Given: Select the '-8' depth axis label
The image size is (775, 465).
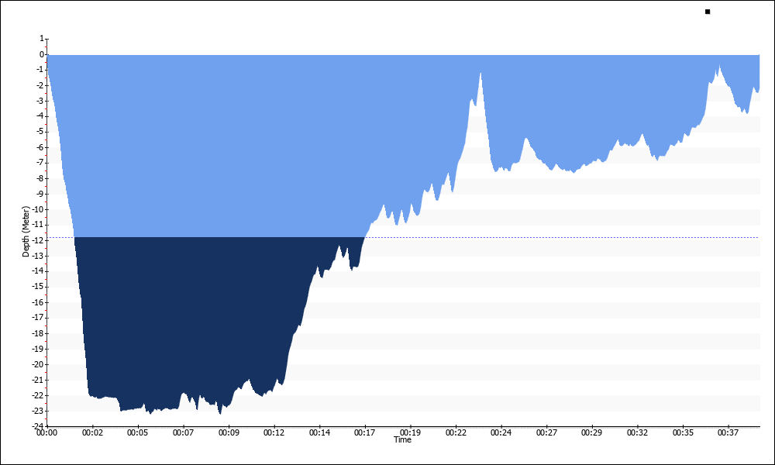Looking at the screenshot, I should point(40,178).
